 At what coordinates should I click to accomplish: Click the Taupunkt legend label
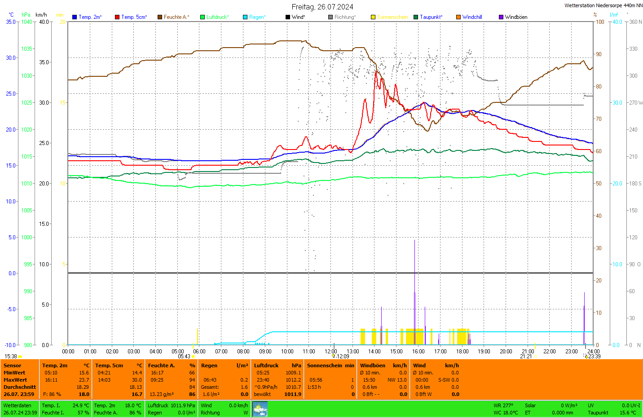pos(431,17)
